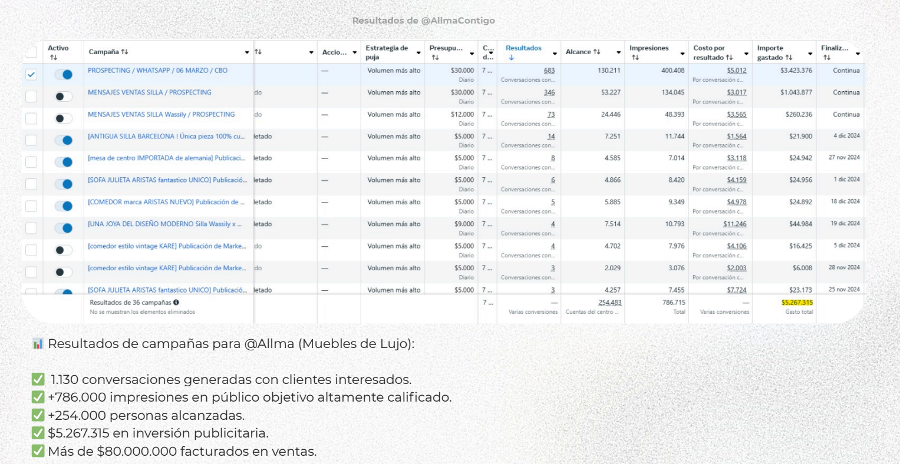Click the Accio... column header

(334, 52)
